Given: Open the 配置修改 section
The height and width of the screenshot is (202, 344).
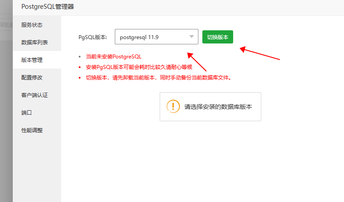Looking at the screenshot, I should [37, 77].
